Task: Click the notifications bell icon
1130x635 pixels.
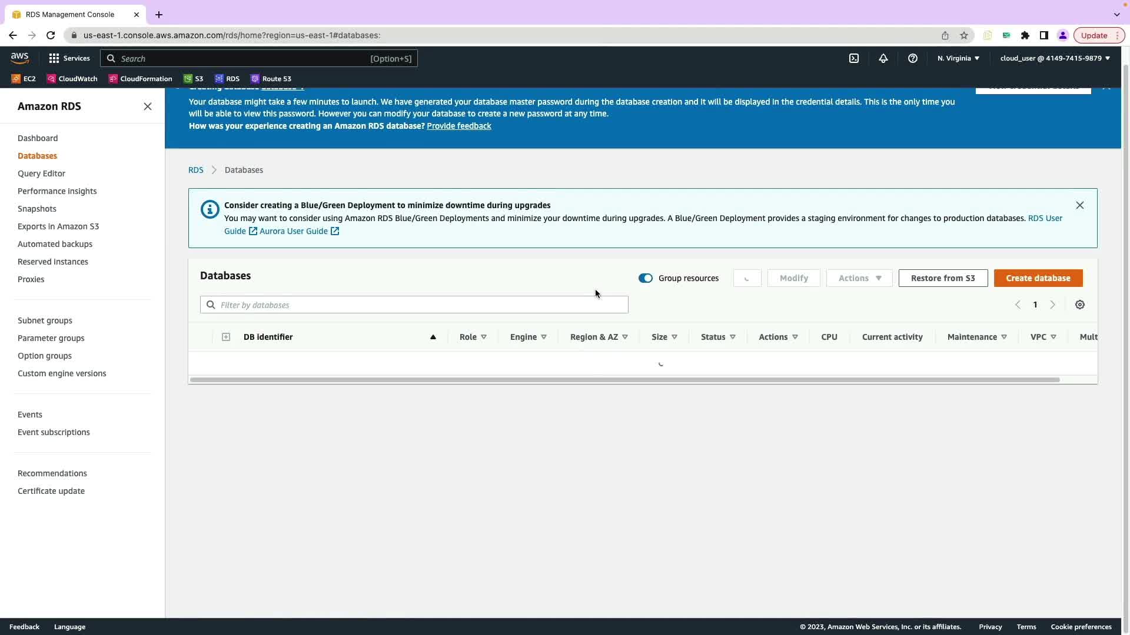Action: tap(883, 58)
